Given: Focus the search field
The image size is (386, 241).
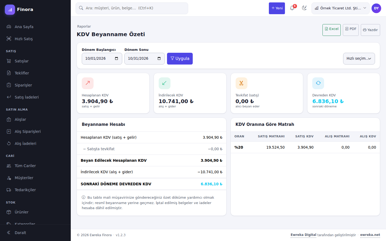Looking at the screenshot, I should 132,8.
